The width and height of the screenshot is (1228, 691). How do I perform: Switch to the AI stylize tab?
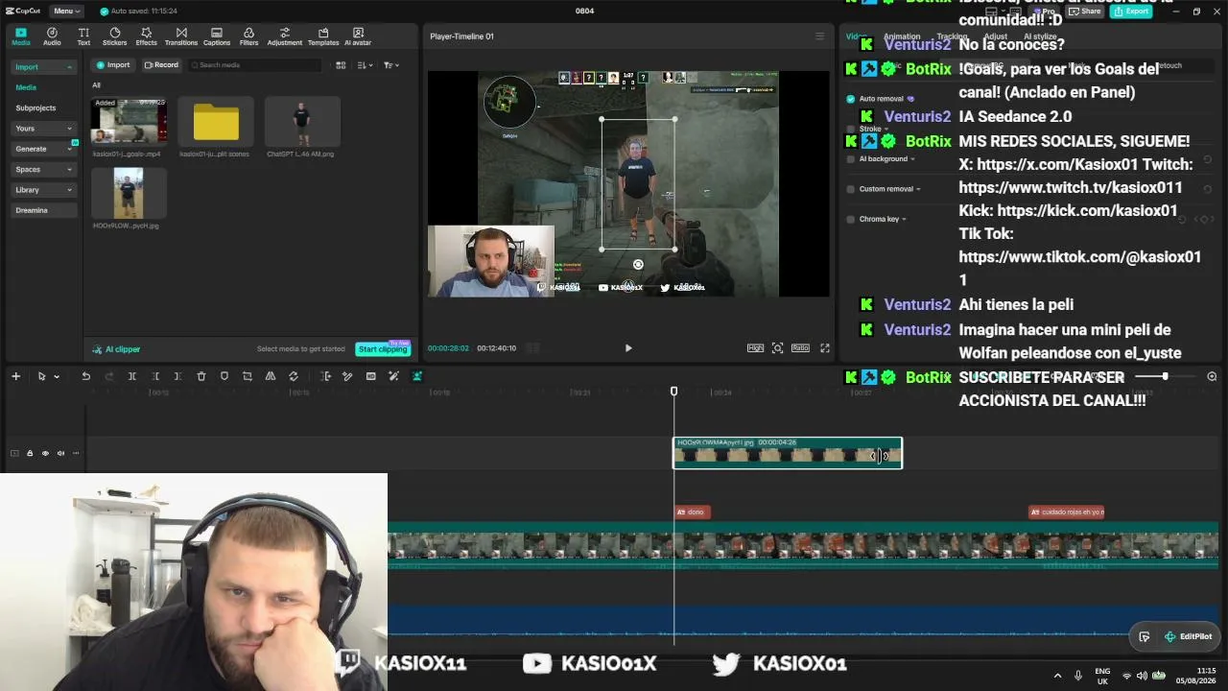[1040, 36]
